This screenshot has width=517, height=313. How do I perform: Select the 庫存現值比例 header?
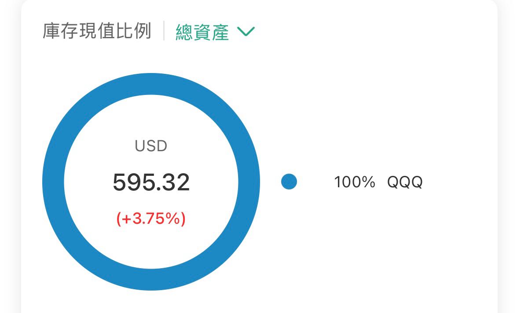96,31
